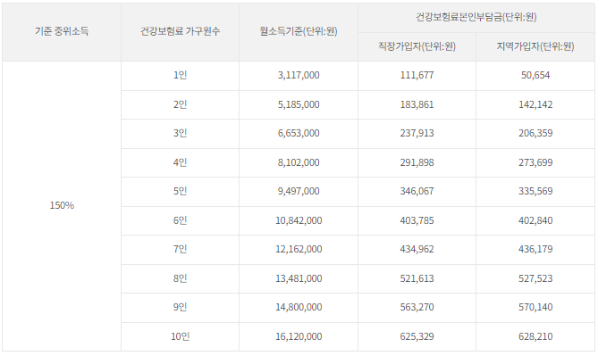The width and height of the screenshot is (598, 356).
Task: Select the 5인 household row label
Action: tap(180, 191)
